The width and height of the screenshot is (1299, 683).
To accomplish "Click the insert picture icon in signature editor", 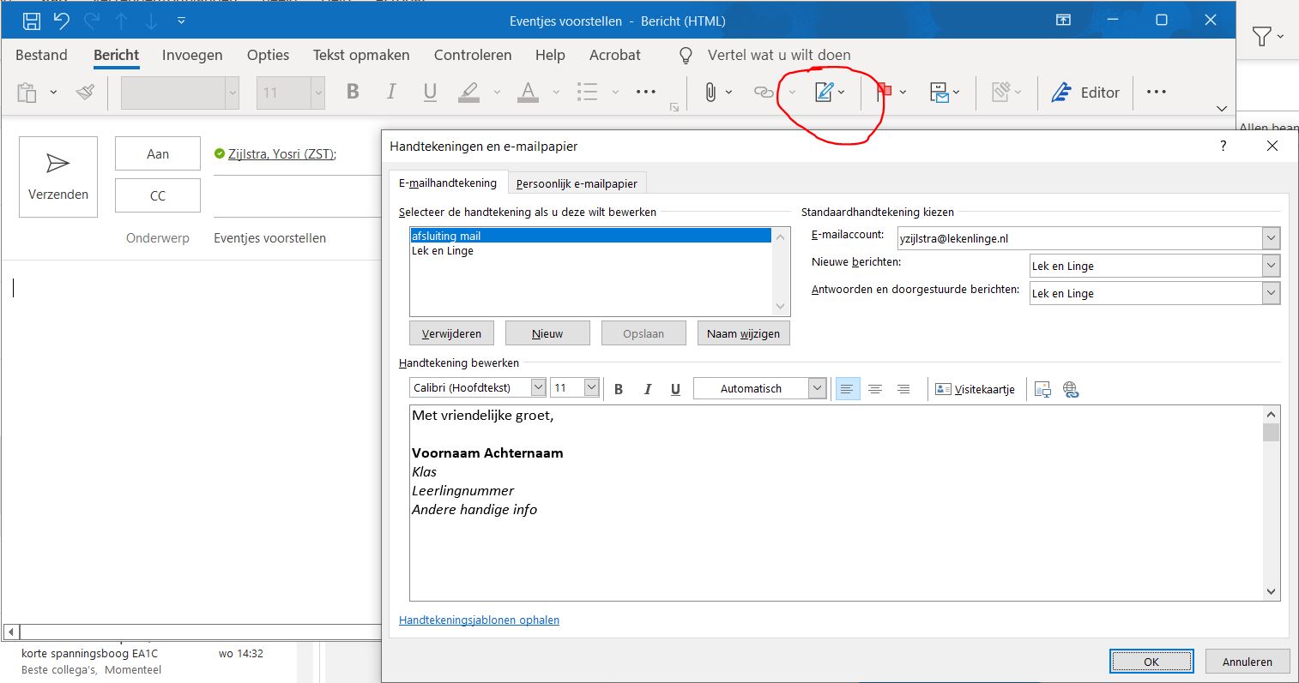I will [1042, 389].
